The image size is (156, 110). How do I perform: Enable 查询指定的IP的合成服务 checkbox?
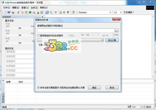(38, 35)
